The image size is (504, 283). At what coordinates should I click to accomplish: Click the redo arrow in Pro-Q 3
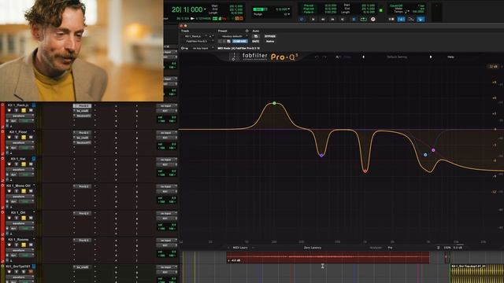click(x=324, y=57)
